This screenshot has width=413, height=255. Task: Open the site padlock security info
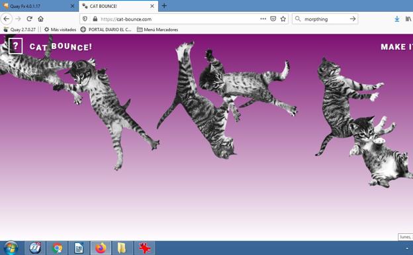[95, 19]
